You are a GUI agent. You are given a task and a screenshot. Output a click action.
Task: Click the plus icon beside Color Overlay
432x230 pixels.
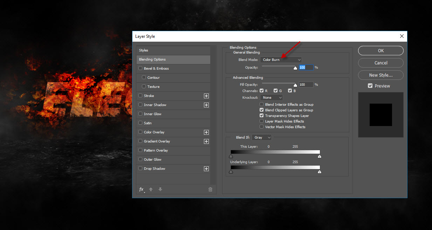206,132
